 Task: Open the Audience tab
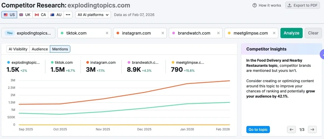(40, 49)
